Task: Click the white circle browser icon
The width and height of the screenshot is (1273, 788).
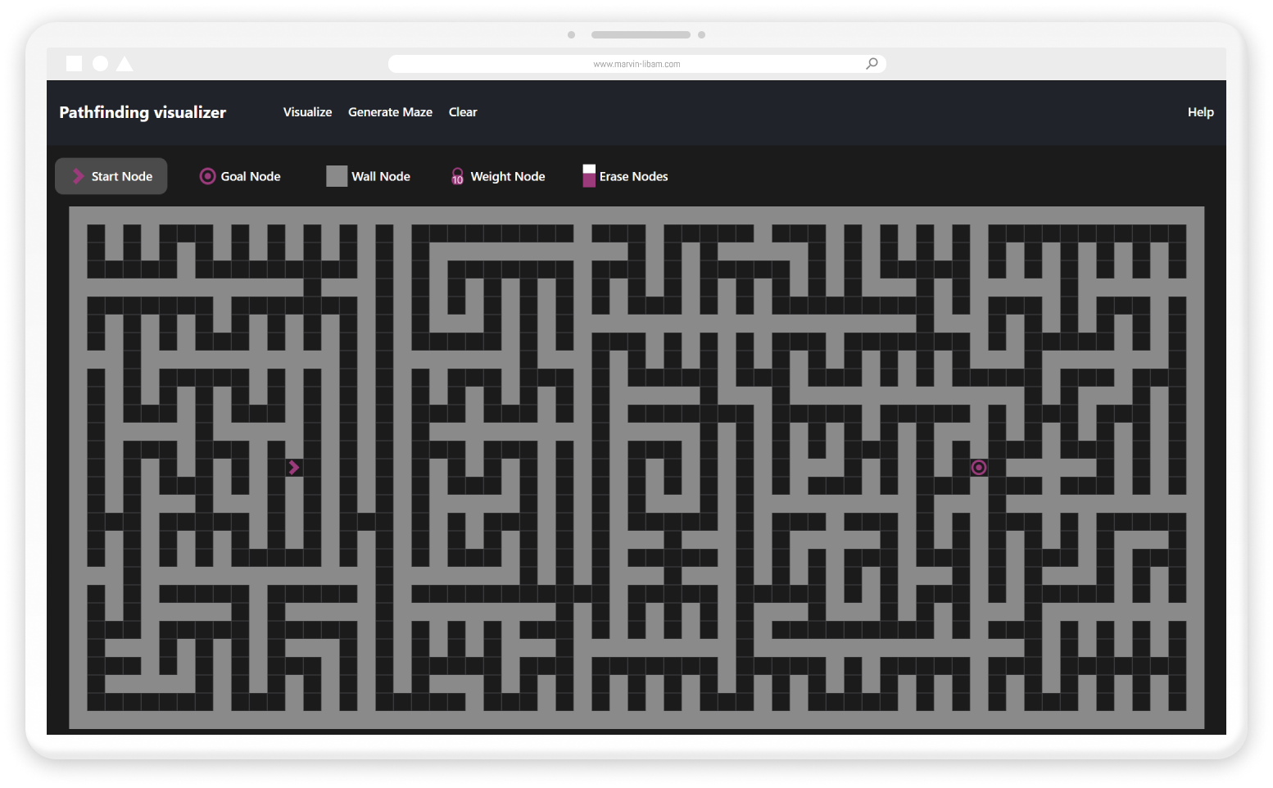Action: (100, 64)
